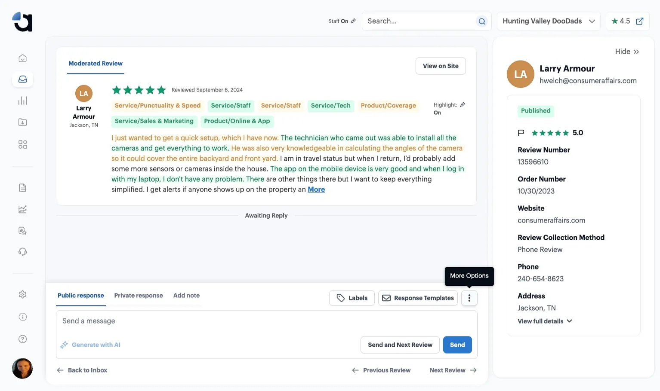Hide the reviewer details side panel

pos(627,52)
